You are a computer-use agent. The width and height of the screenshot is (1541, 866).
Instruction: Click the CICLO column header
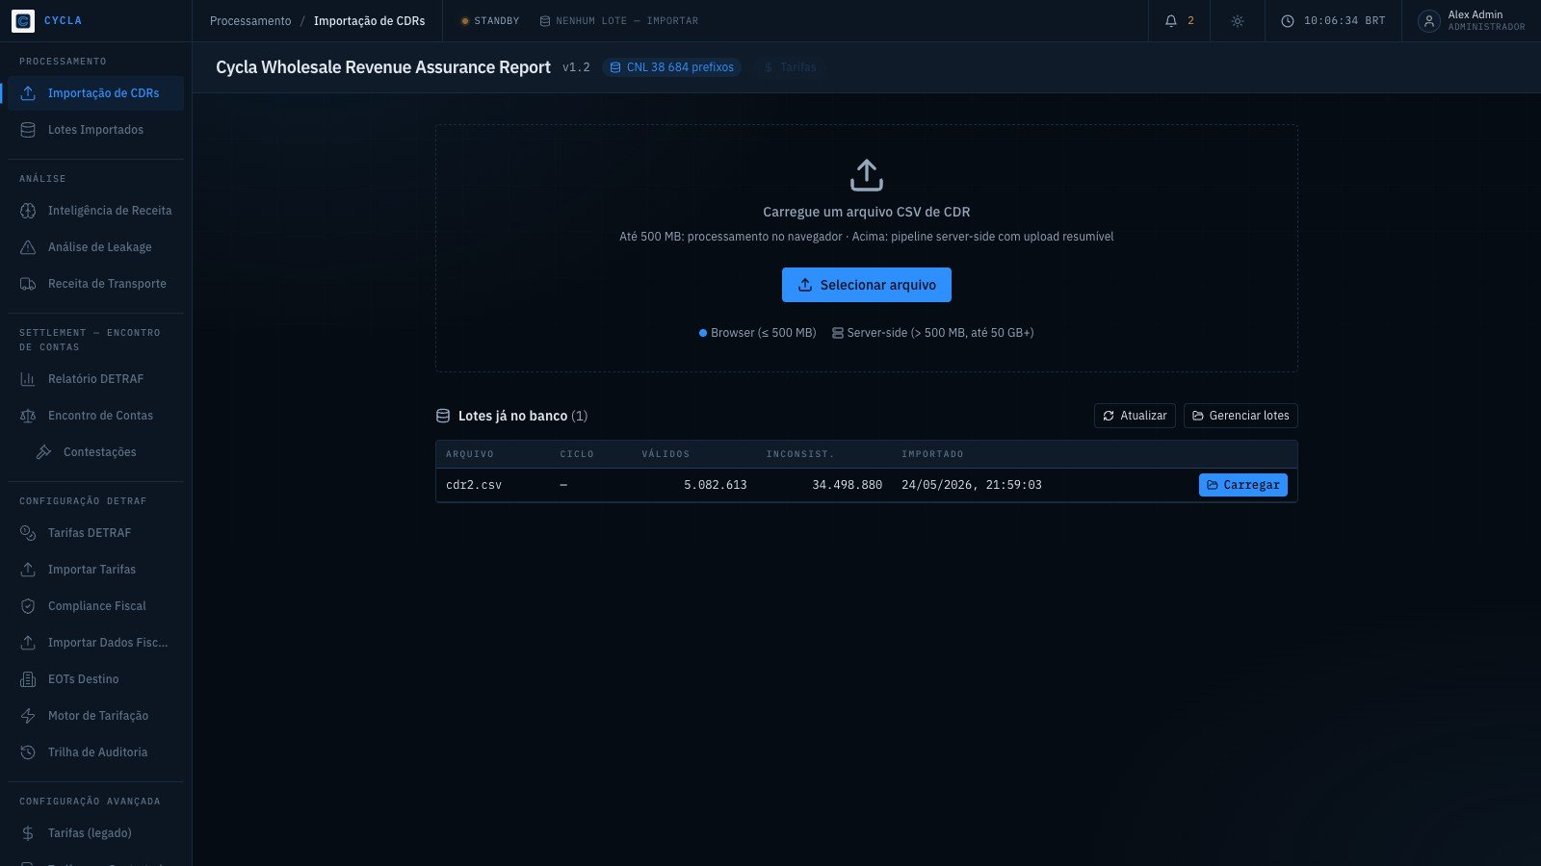coord(577,454)
